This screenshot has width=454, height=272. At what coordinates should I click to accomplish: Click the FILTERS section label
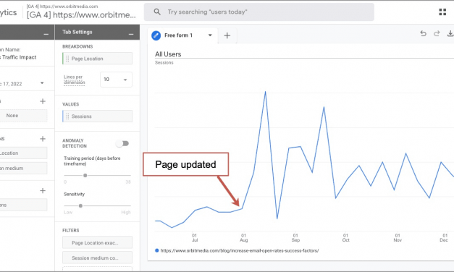tap(71, 230)
